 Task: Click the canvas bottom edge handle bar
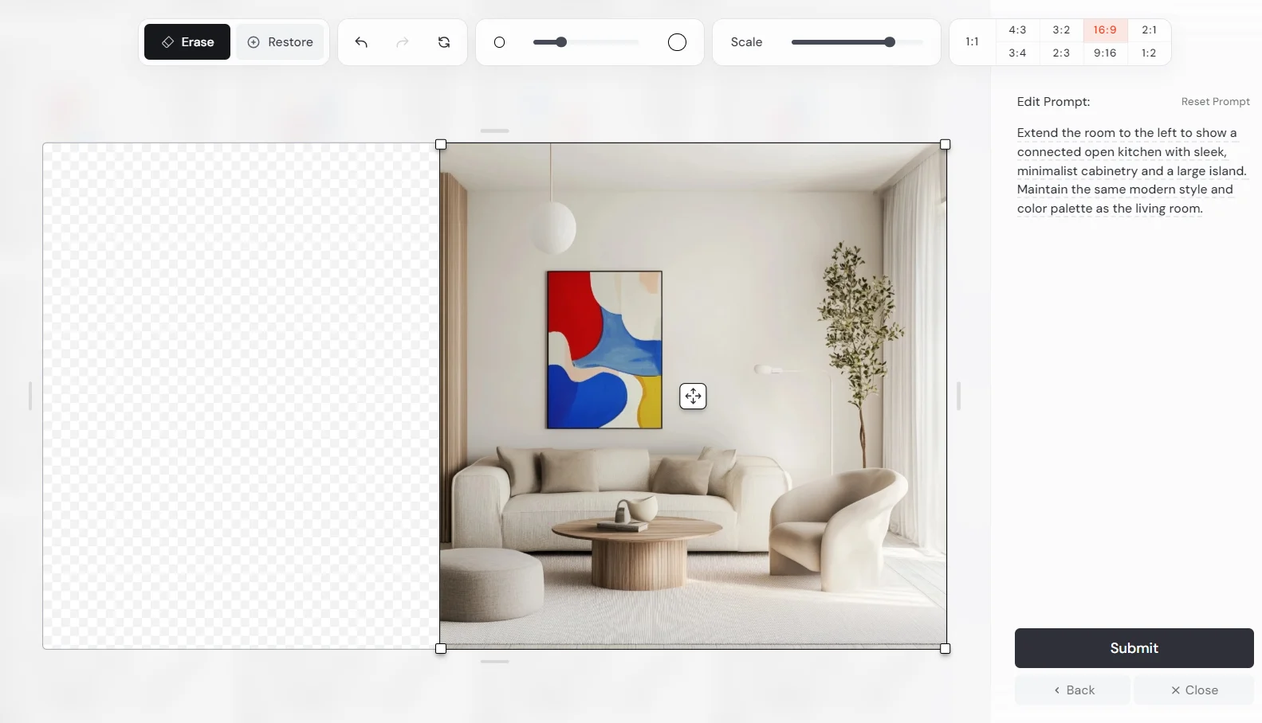tap(494, 662)
